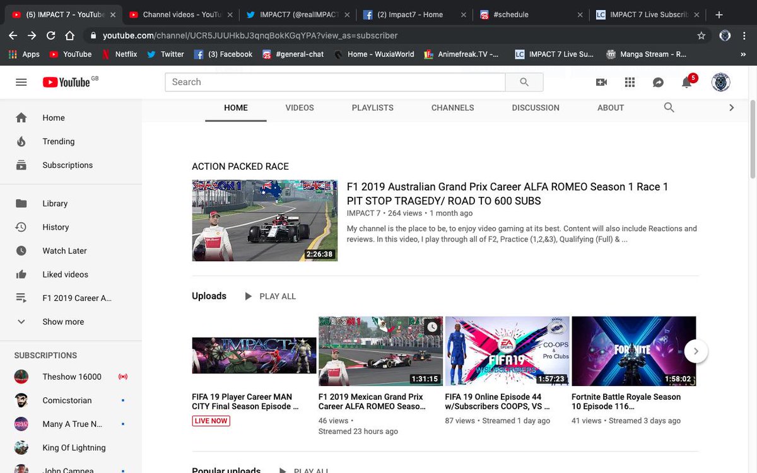This screenshot has width=757, height=473.
Task: Open the Fortnite Battle Royale Season 10 thumbnail
Action: pos(633,351)
